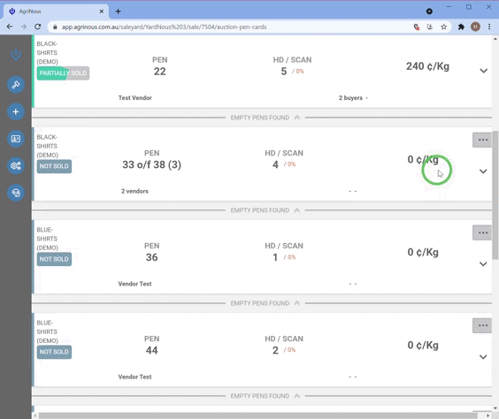Click the AgriNous logo at sidebar top
This screenshot has height=419, width=499.
click(16, 54)
